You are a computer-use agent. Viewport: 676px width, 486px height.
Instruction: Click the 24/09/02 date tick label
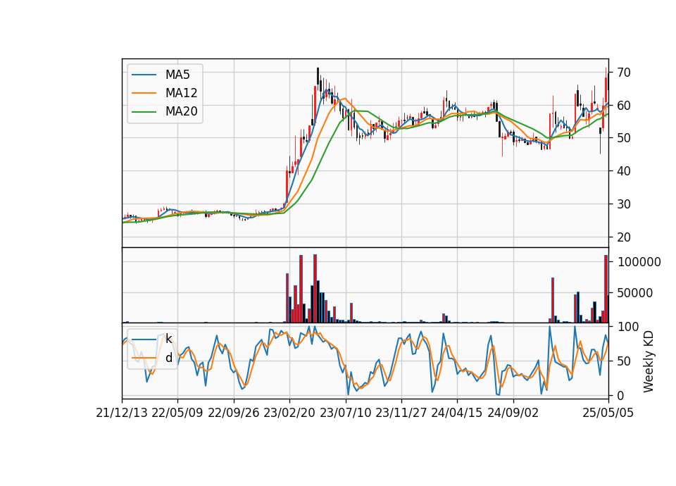[x=513, y=413]
